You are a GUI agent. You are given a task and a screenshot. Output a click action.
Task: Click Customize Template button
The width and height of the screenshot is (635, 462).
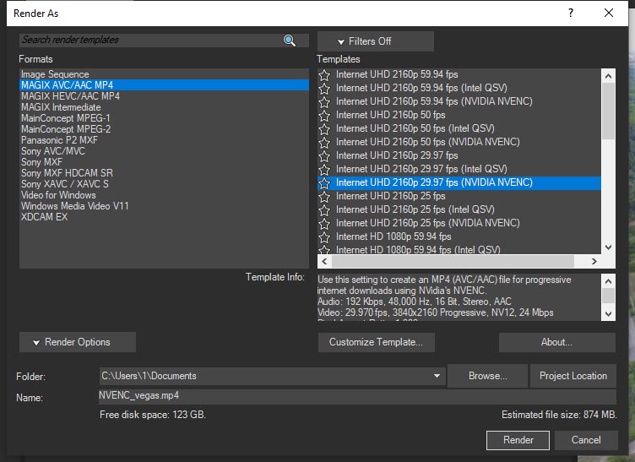coord(377,342)
